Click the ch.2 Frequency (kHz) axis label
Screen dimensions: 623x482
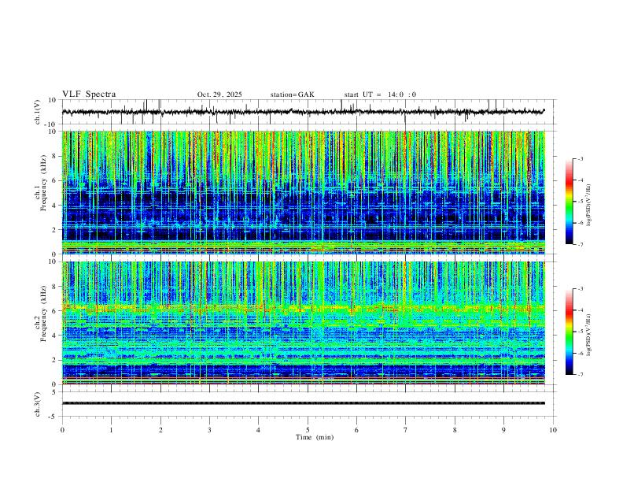click(x=40, y=313)
